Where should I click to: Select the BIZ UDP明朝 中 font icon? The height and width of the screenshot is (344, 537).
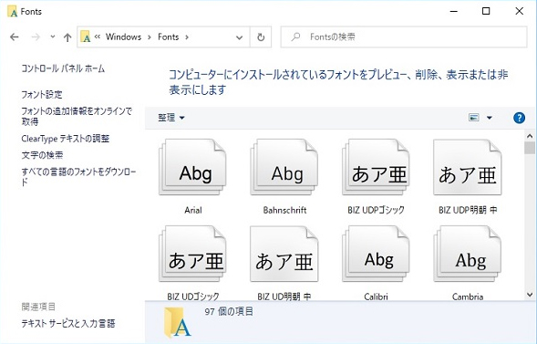[x=468, y=167]
